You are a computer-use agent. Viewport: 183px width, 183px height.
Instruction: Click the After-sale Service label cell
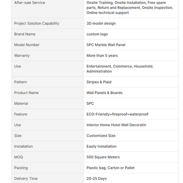pyautogui.click(x=48, y=8)
